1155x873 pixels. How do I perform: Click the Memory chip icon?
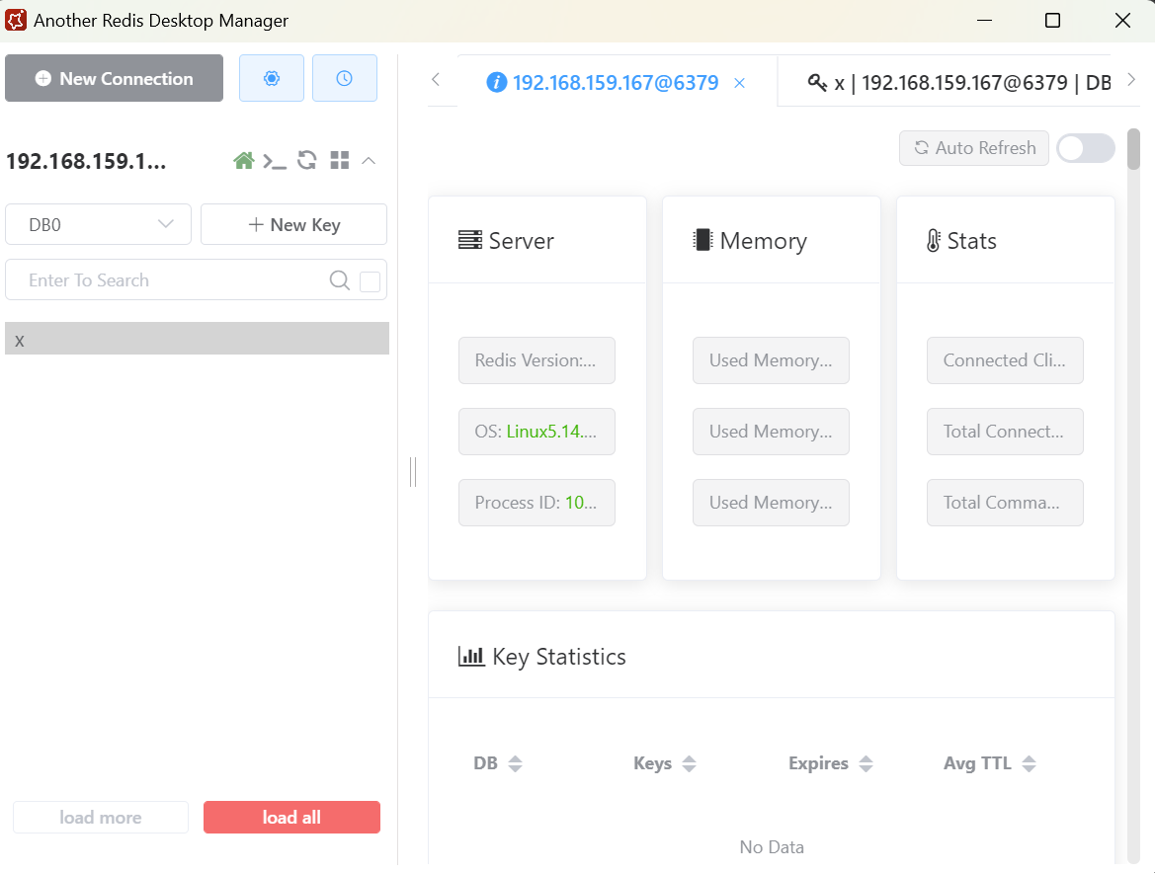[702, 240]
